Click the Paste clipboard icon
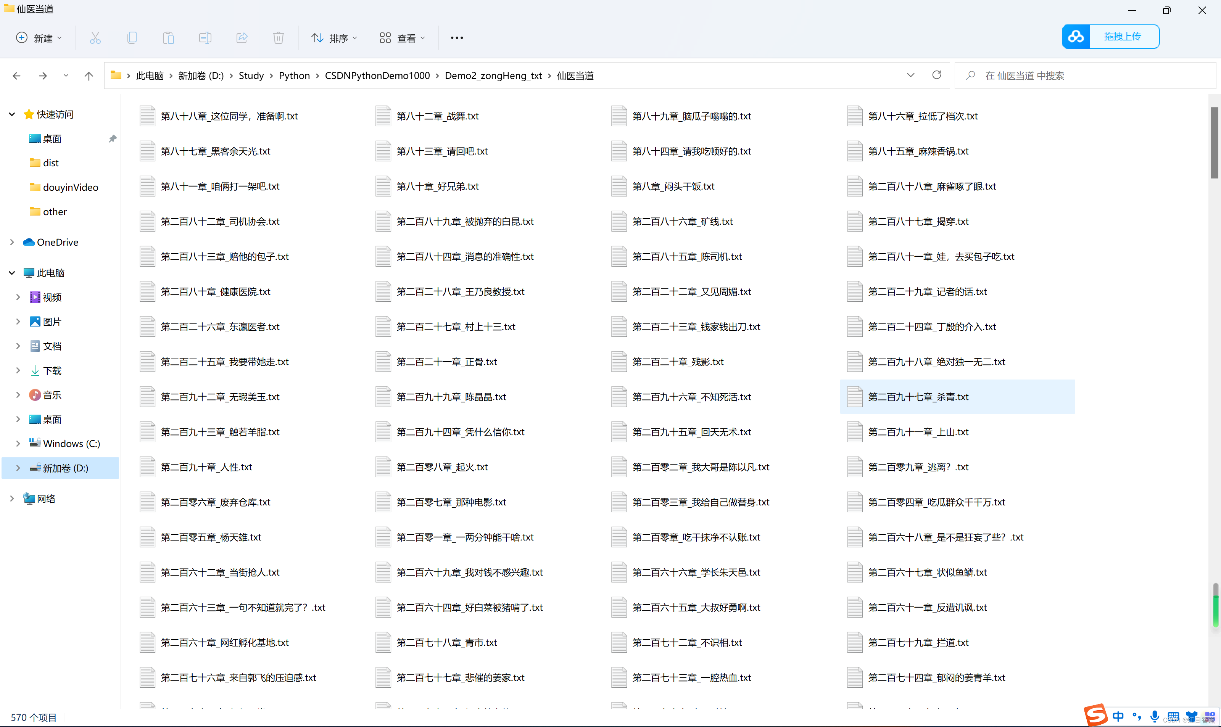 tap(169, 38)
